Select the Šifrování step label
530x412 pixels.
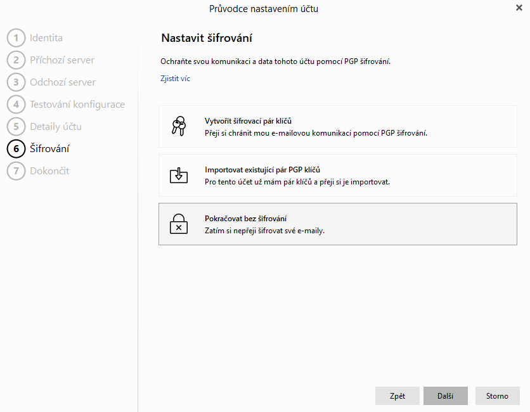click(49, 149)
